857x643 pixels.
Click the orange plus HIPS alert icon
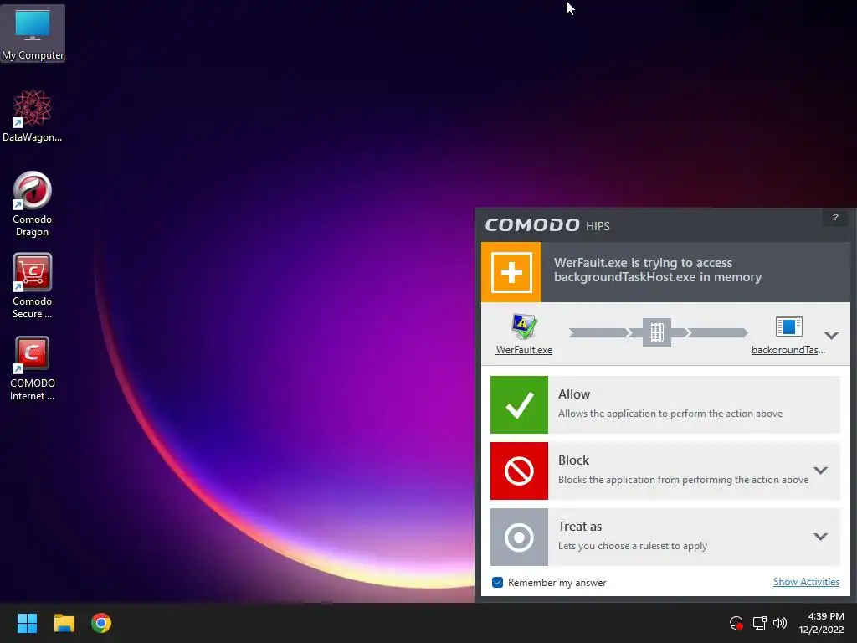point(511,272)
